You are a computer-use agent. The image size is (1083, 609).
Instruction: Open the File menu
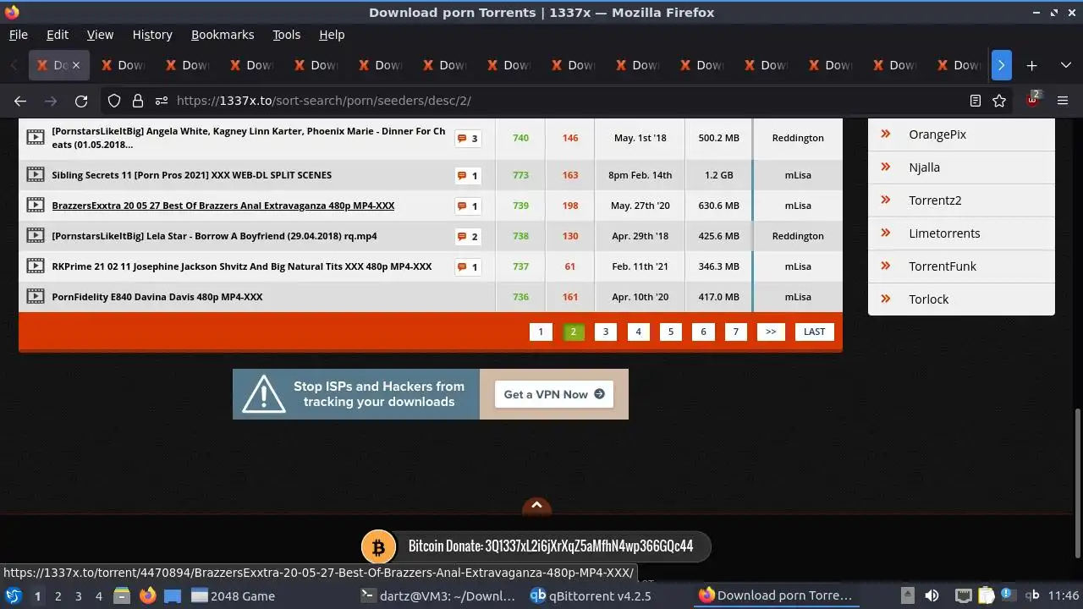(x=18, y=35)
